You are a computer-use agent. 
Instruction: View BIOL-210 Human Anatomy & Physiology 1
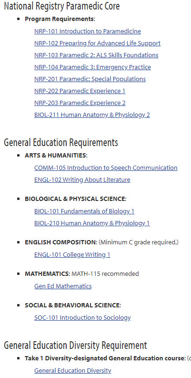click(x=92, y=223)
